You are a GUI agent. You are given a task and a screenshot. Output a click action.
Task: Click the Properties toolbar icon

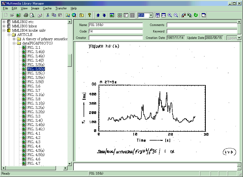[40, 15]
